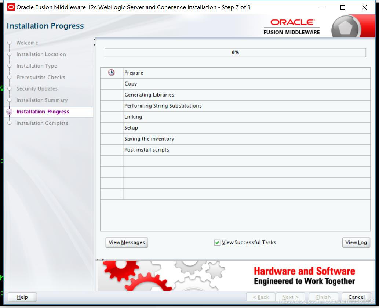Open View Messages
This screenshot has height=308, width=379.
pos(127,243)
